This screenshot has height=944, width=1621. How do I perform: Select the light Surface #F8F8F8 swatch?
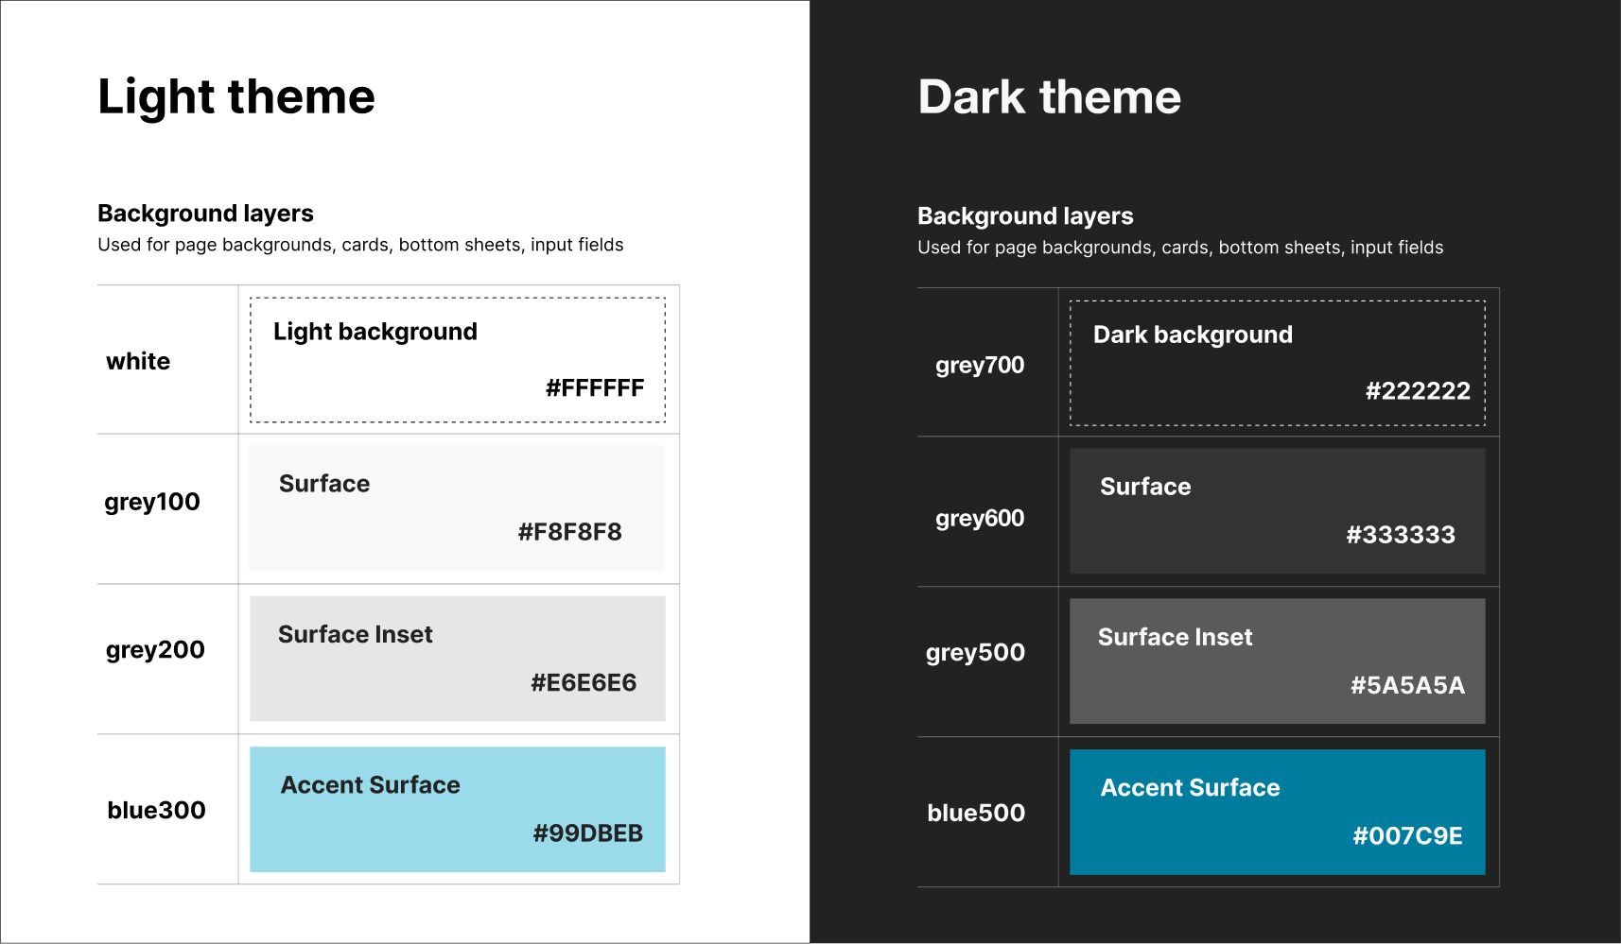pos(457,507)
